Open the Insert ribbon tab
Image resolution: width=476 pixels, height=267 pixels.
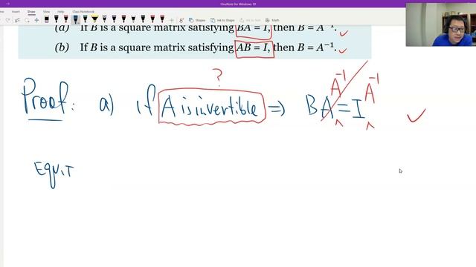(16, 12)
